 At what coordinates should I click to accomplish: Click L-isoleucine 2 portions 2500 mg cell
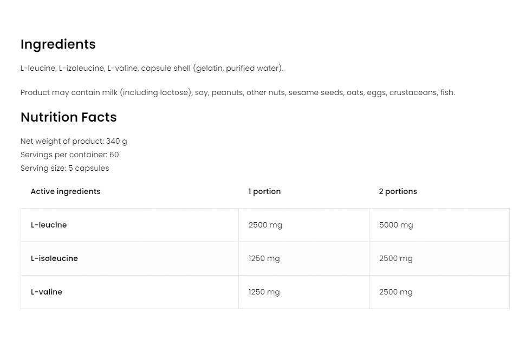coord(395,258)
